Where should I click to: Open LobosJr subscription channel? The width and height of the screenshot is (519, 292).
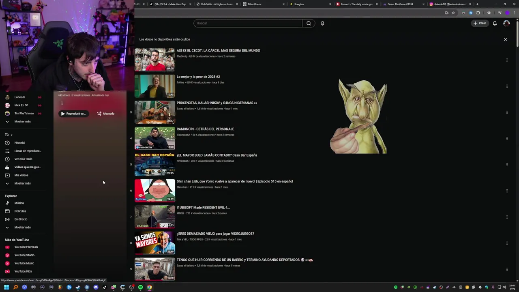23,97
